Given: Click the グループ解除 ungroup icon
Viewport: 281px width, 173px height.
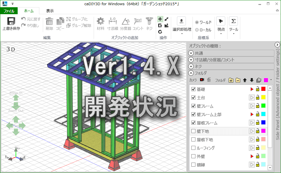Looking at the screenshot, I should coord(69,26).
